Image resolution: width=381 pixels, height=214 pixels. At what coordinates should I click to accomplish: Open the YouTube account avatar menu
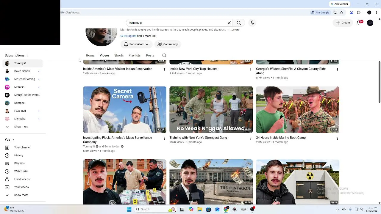(370, 23)
